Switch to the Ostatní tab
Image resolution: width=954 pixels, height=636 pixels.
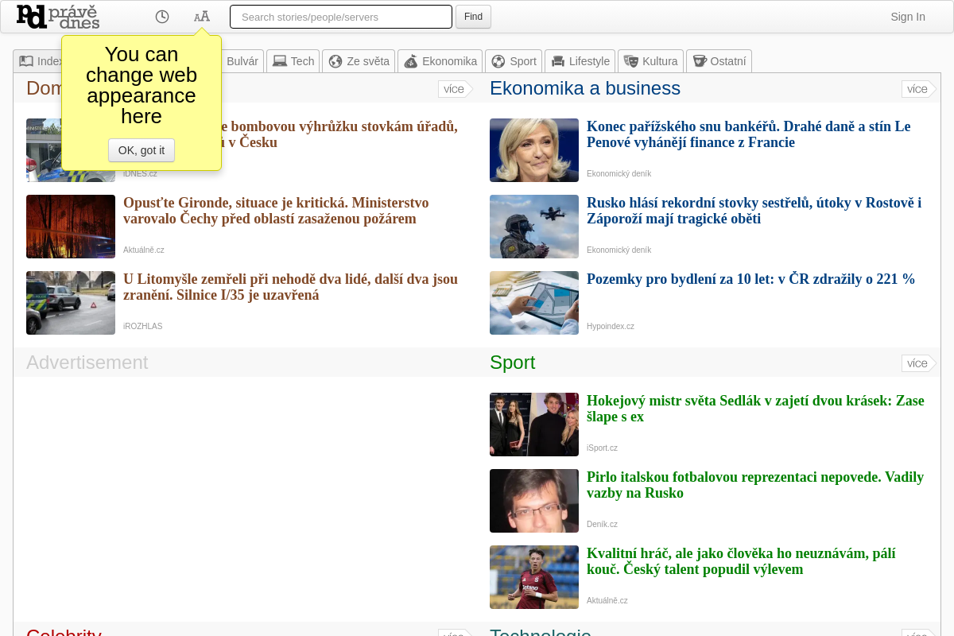(x=719, y=61)
